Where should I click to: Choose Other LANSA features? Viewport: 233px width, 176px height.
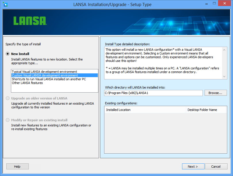click(55, 83)
